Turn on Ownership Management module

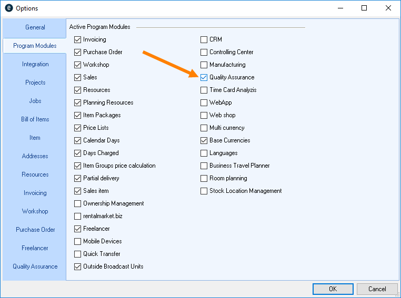(x=78, y=203)
